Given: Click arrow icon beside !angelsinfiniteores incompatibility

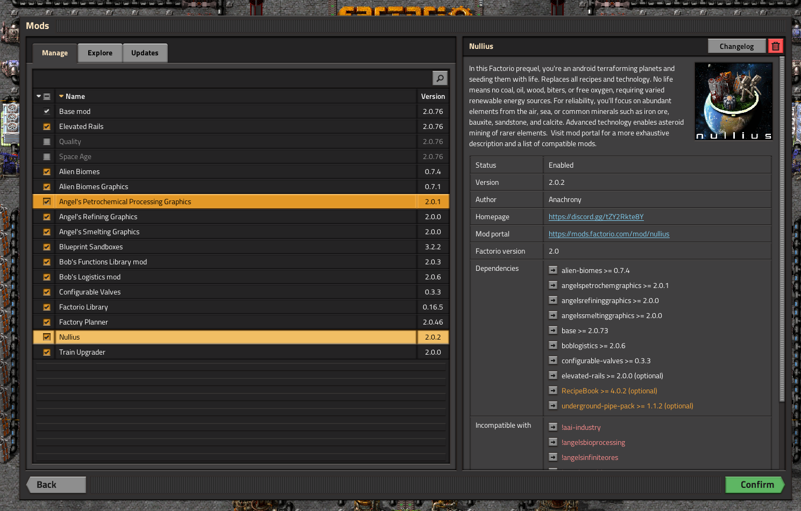Looking at the screenshot, I should point(553,457).
